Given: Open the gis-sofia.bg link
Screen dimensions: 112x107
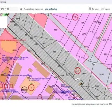Looking at the screenshot, I should point(51,9).
